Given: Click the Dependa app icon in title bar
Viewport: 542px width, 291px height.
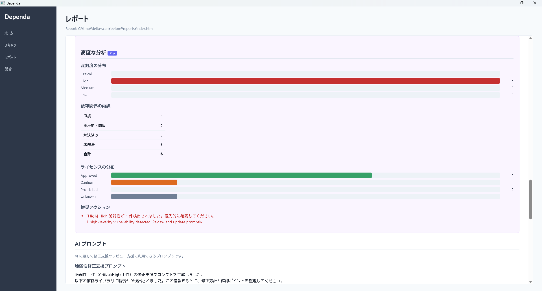Looking at the screenshot, I should click(3, 3).
